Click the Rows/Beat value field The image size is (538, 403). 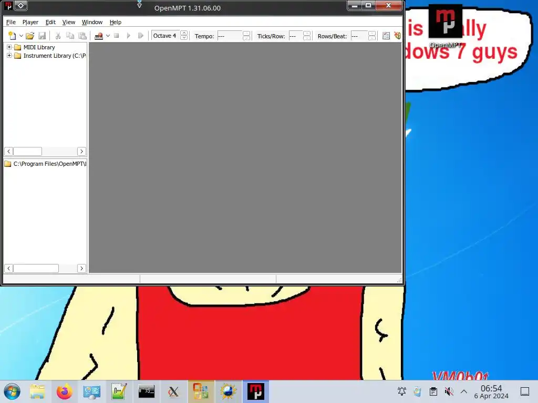click(359, 36)
